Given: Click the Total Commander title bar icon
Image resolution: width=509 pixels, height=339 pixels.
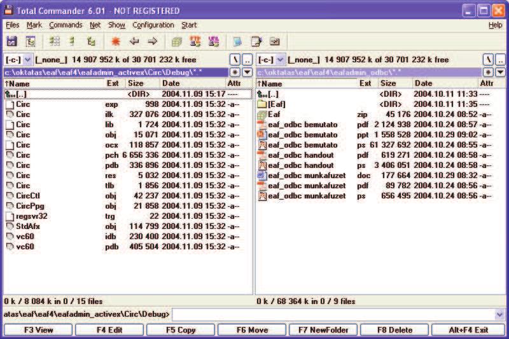Looking at the screenshot, I should point(9,10).
